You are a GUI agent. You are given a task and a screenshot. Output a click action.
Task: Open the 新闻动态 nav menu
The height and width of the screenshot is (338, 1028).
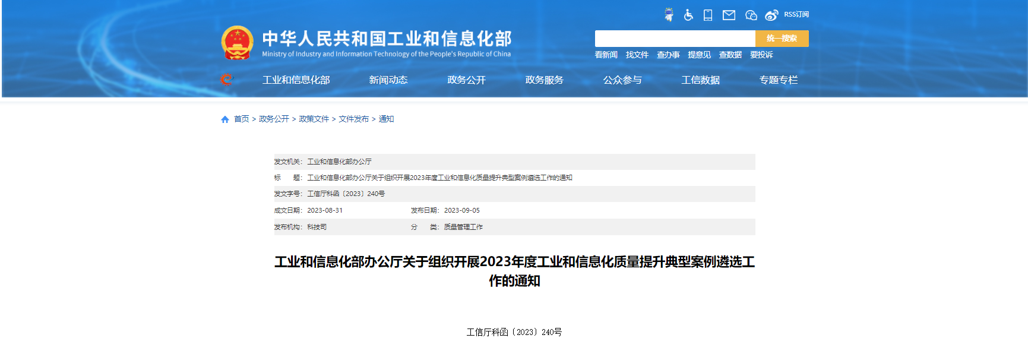388,80
